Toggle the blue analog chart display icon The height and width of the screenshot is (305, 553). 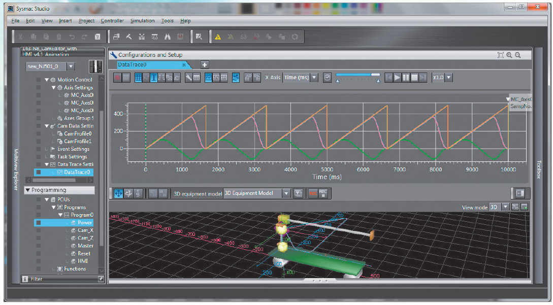pos(208,78)
